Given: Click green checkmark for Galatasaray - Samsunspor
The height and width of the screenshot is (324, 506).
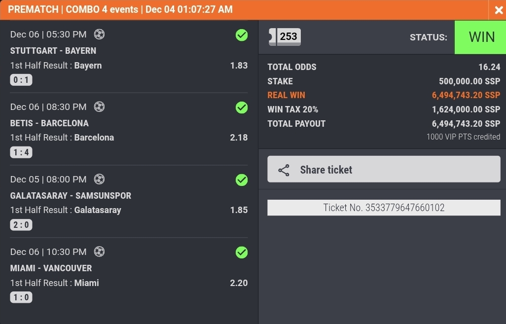Looking at the screenshot, I should coord(241,180).
